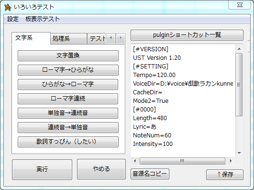Click the [#VERSION] line in the text box
The width and height of the screenshot is (254, 190).
[x=151, y=49]
